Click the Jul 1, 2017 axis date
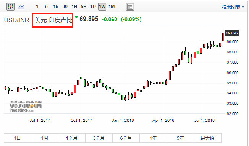The image size is (249, 146). click(x=40, y=120)
